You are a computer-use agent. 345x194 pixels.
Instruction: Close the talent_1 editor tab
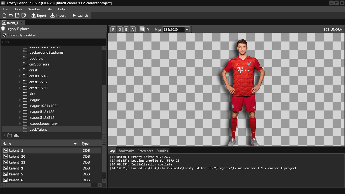point(22,23)
